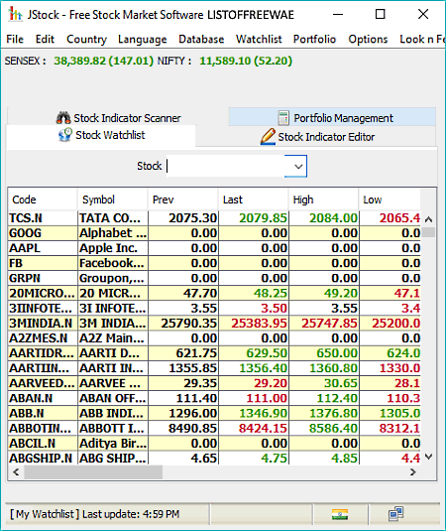Select the 3MINDIA.N stock row
The image size is (446, 531).
[x=214, y=324]
